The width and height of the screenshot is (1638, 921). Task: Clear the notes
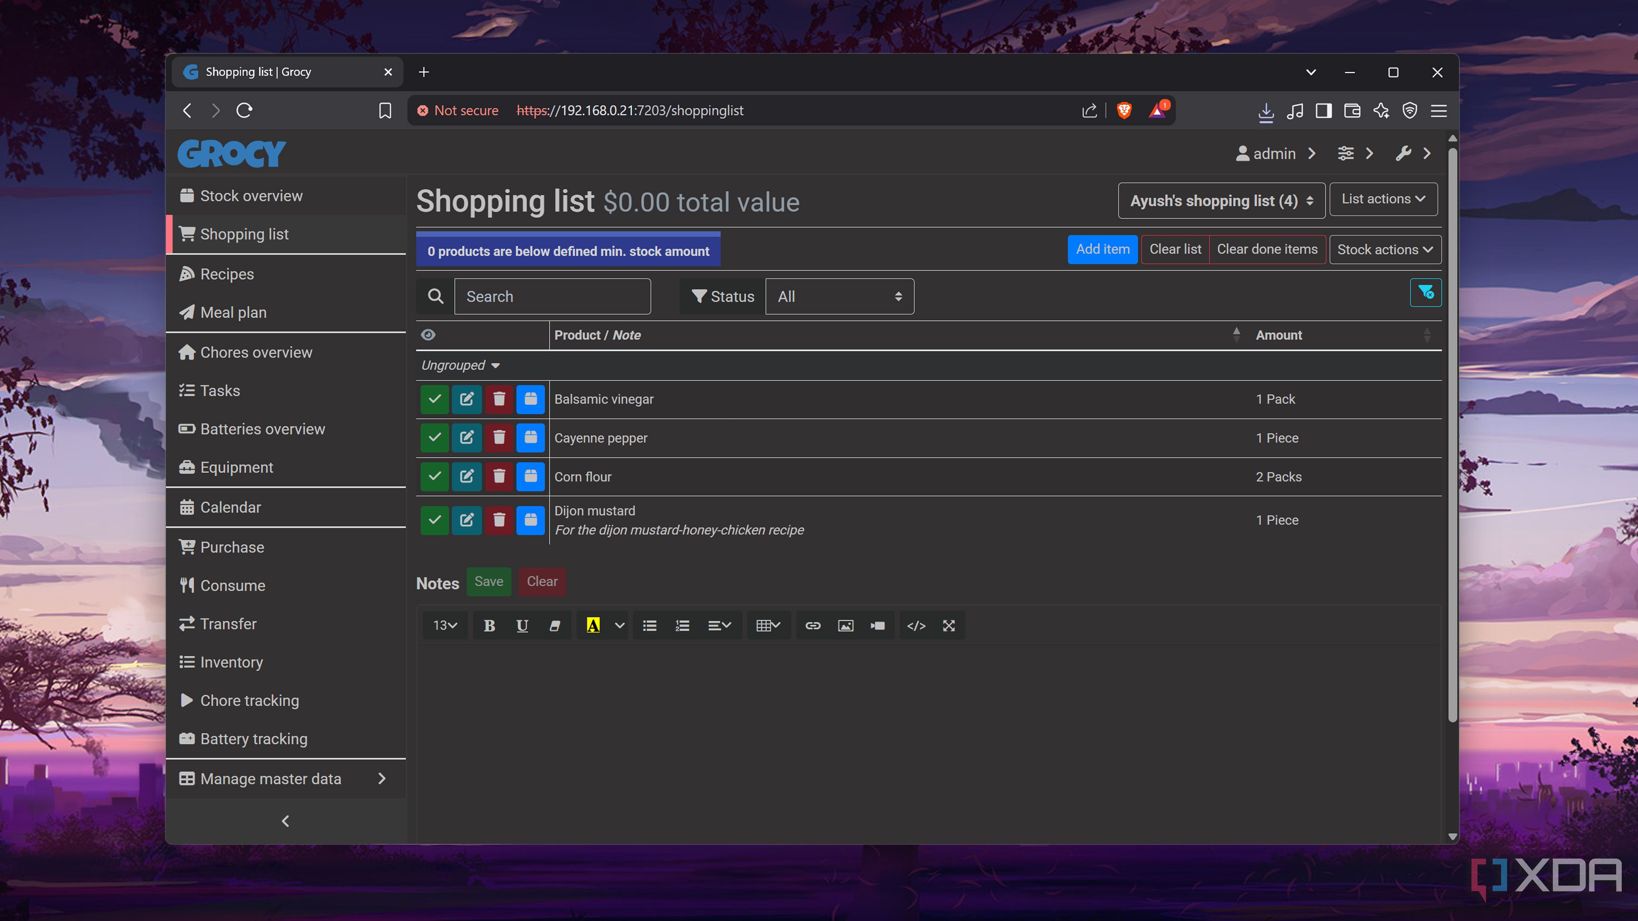542,582
